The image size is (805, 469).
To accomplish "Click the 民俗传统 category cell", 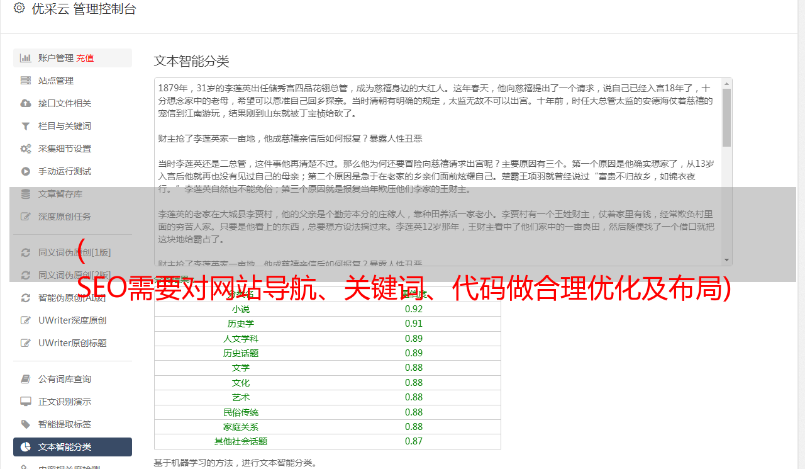I will point(241,412).
